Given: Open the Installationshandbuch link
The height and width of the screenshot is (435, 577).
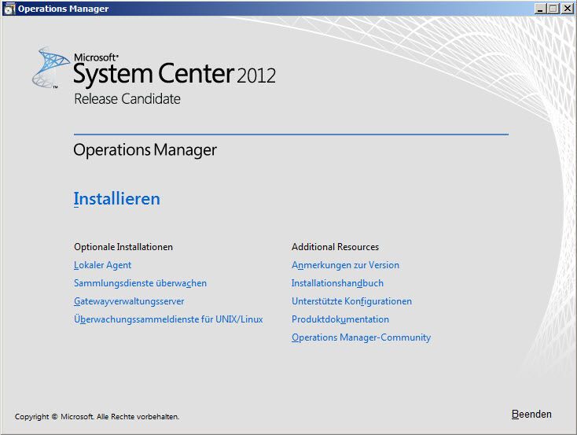Looking at the screenshot, I should coord(337,283).
